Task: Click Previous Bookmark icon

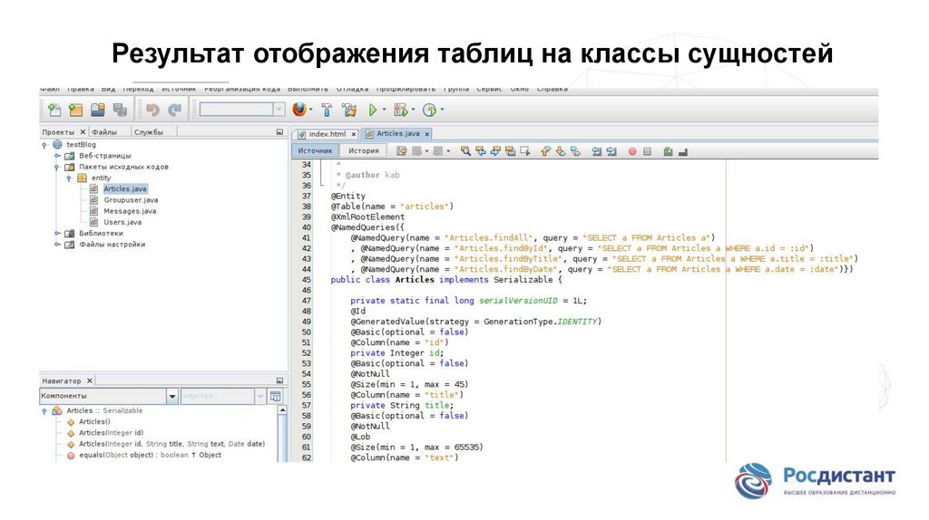Action: [545, 151]
